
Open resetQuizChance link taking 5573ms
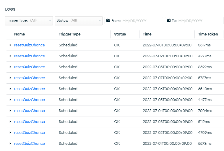(x=30, y=143)
